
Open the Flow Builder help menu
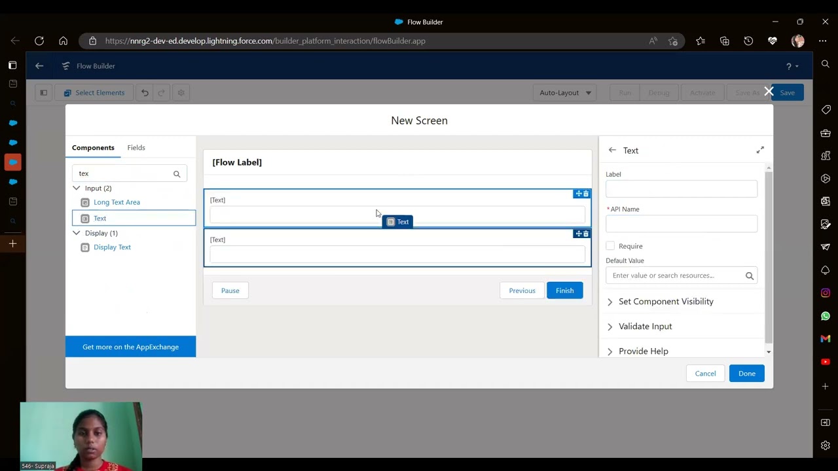click(x=792, y=66)
